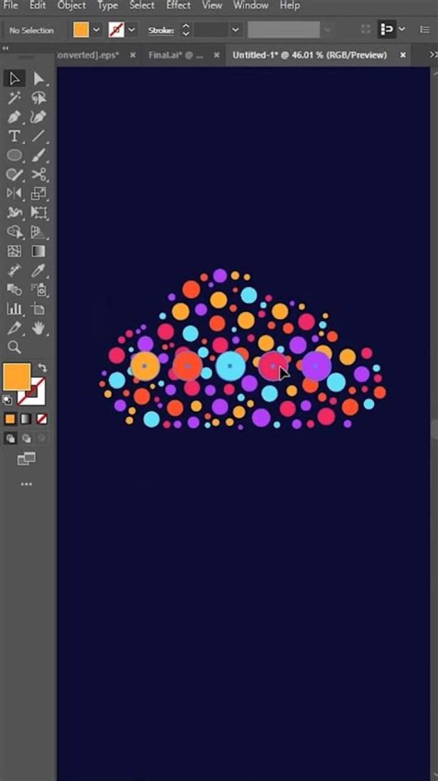This screenshot has height=781, width=438.
Task: Open the View menu
Action: click(x=212, y=5)
